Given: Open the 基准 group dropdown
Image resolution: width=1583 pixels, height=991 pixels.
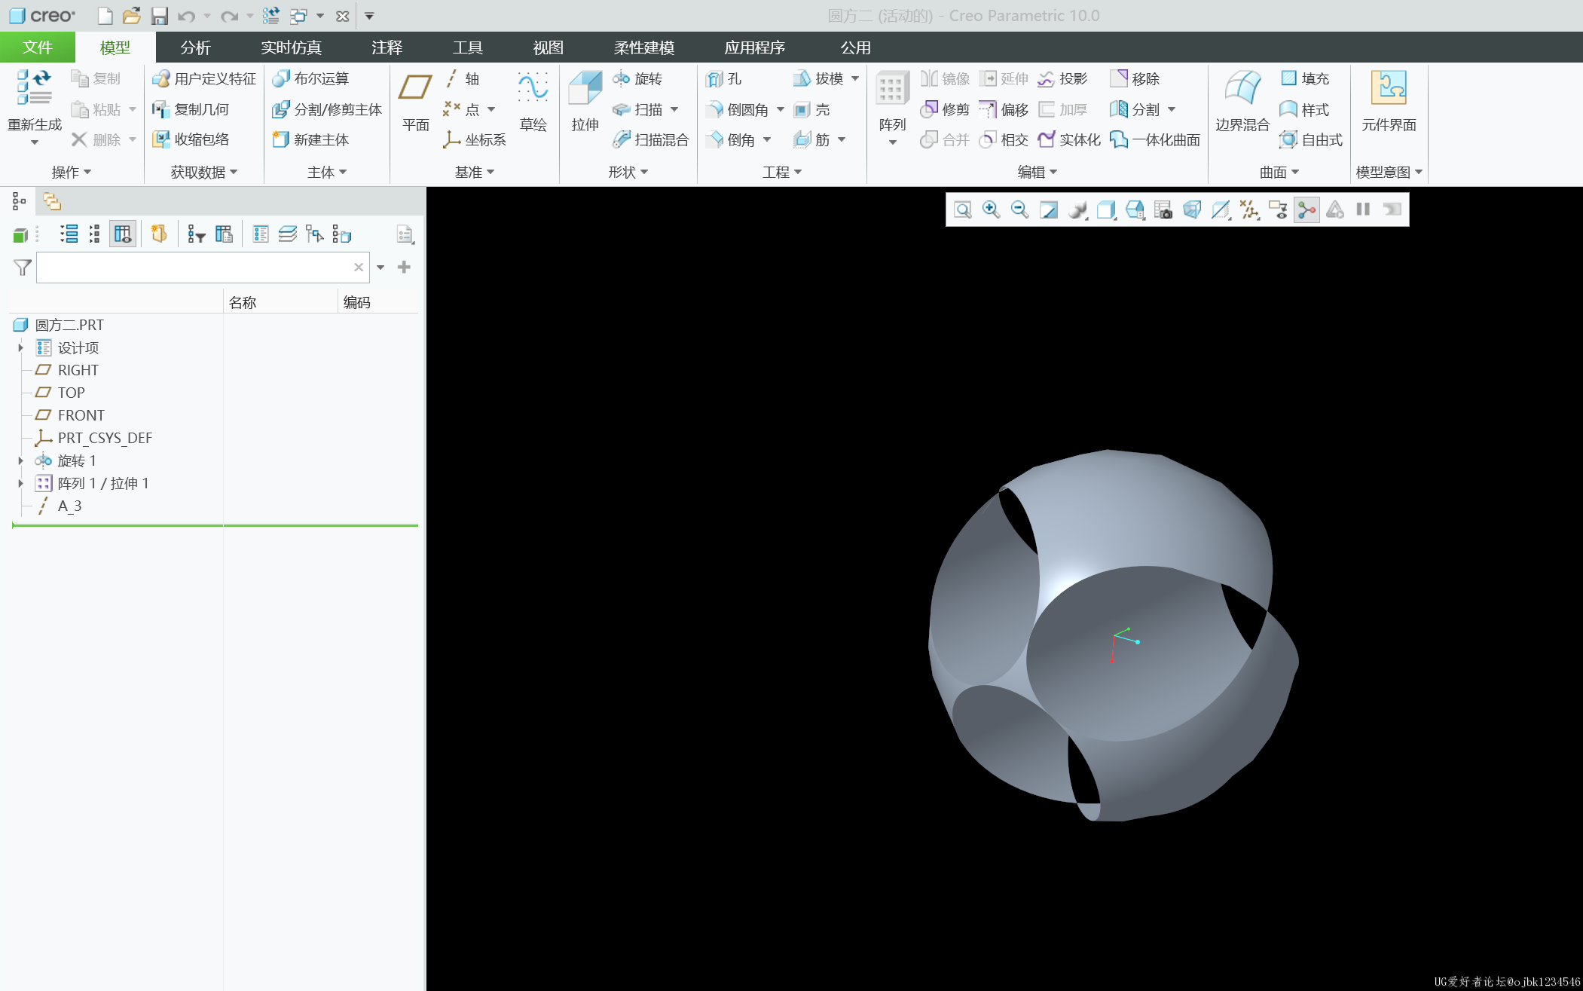Looking at the screenshot, I should click(x=475, y=172).
